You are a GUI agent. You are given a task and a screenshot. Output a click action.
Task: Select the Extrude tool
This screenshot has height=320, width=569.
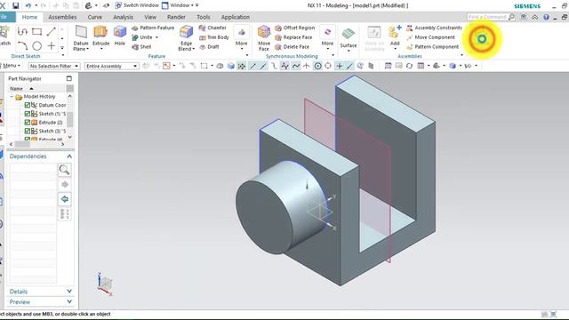[100, 36]
